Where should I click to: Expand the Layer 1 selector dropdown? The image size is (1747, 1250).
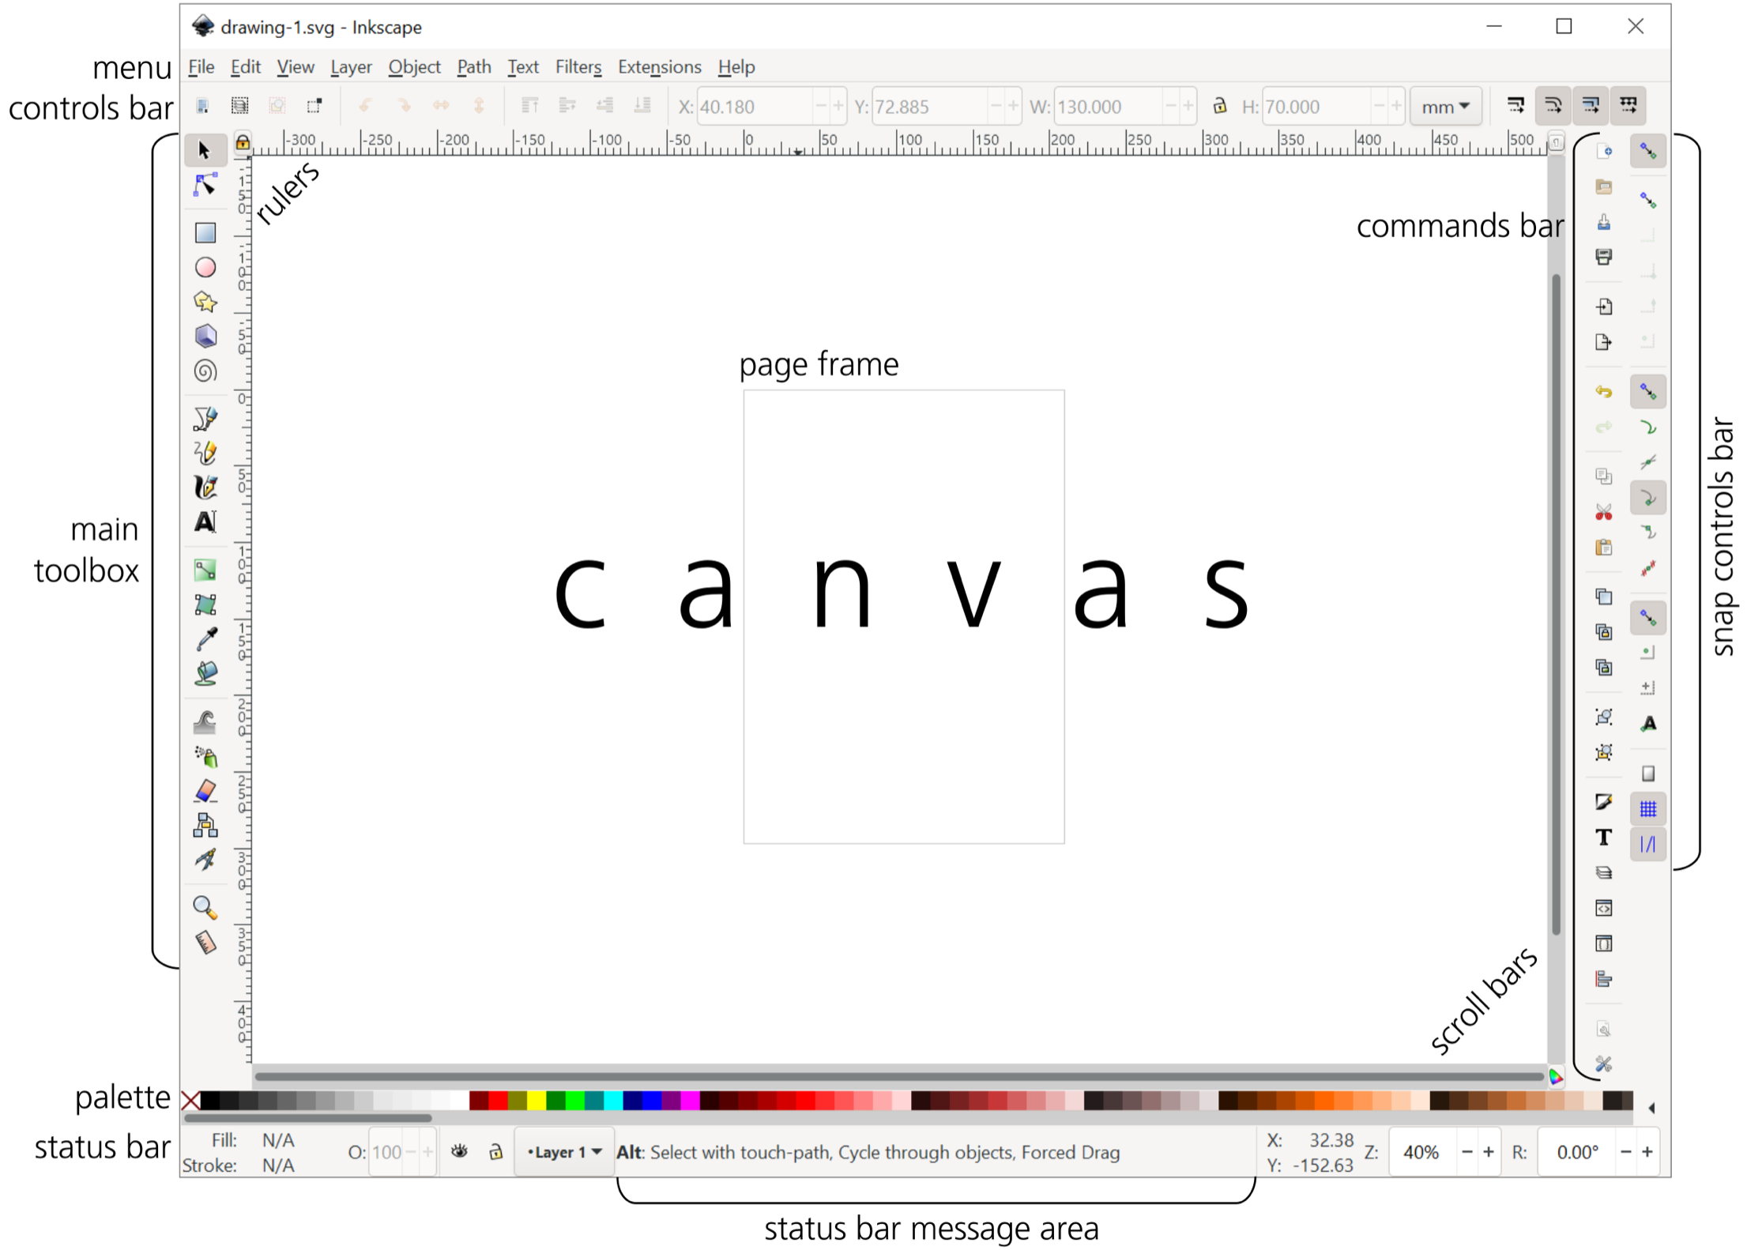pos(564,1152)
